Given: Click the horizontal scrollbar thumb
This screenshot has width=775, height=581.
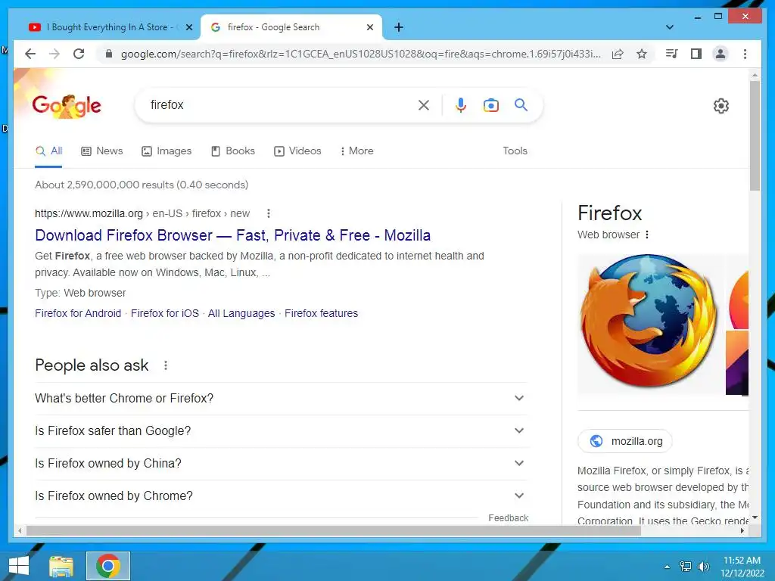Looking at the screenshot, I should [x=334, y=530].
